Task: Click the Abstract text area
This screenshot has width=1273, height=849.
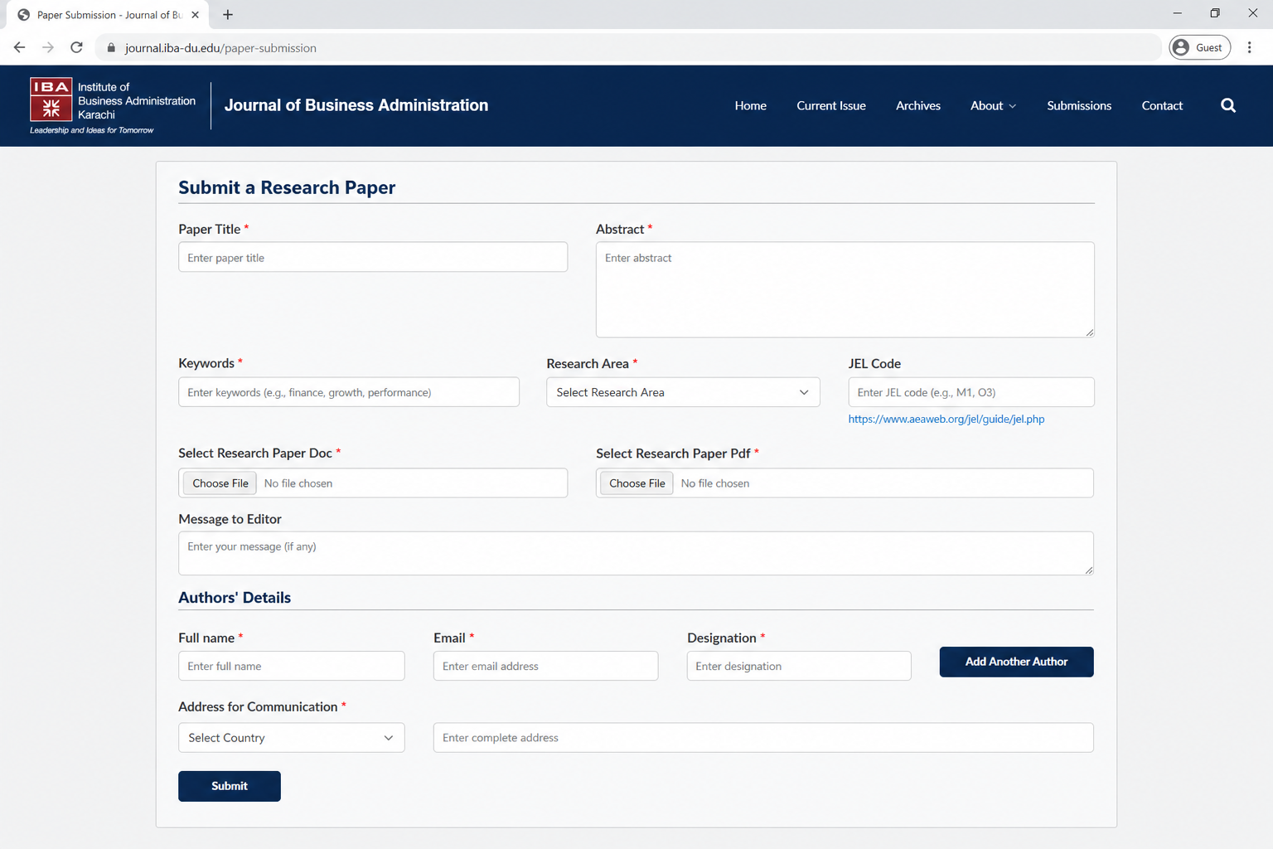Action: [845, 289]
